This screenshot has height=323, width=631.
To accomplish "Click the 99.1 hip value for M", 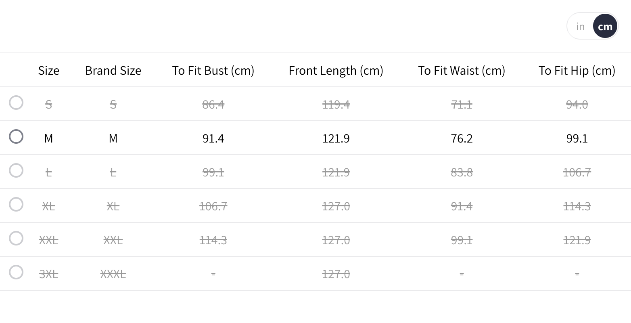I will pyautogui.click(x=577, y=138).
